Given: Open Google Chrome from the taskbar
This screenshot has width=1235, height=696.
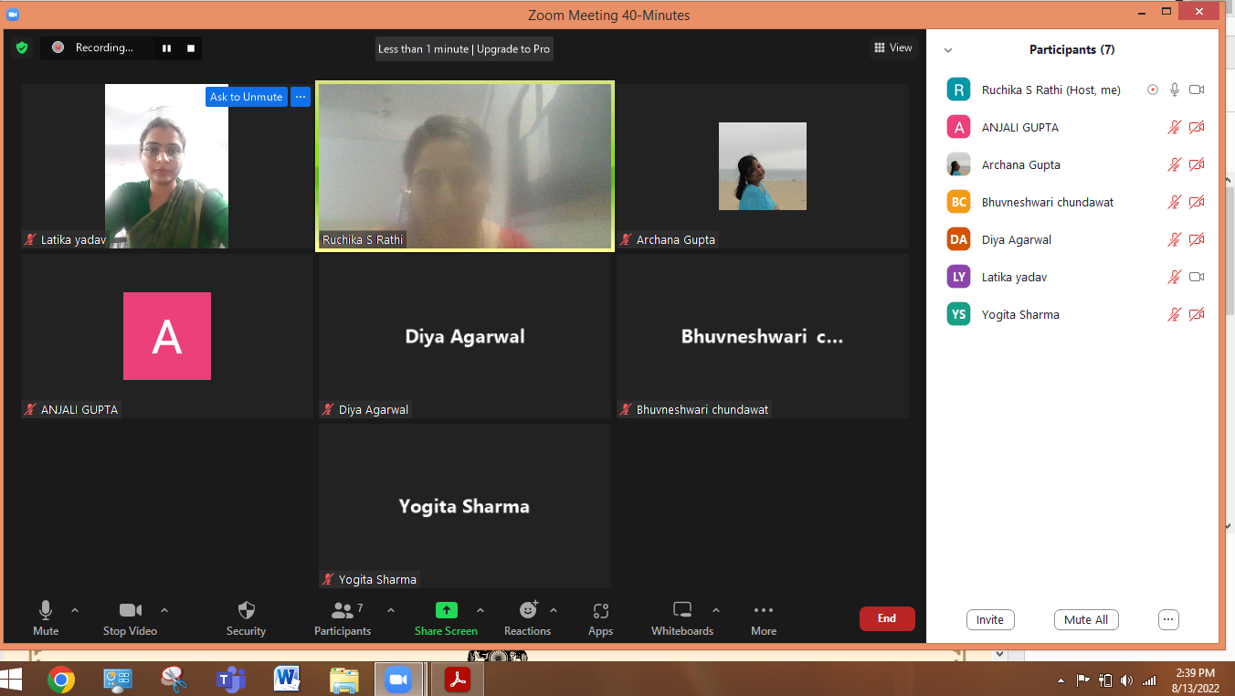Looking at the screenshot, I should pyautogui.click(x=61, y=679).
